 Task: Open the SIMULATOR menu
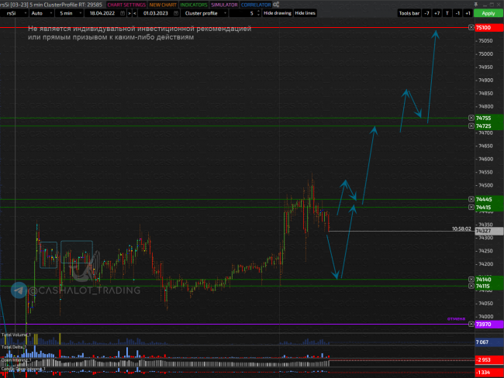click(224, 5)
